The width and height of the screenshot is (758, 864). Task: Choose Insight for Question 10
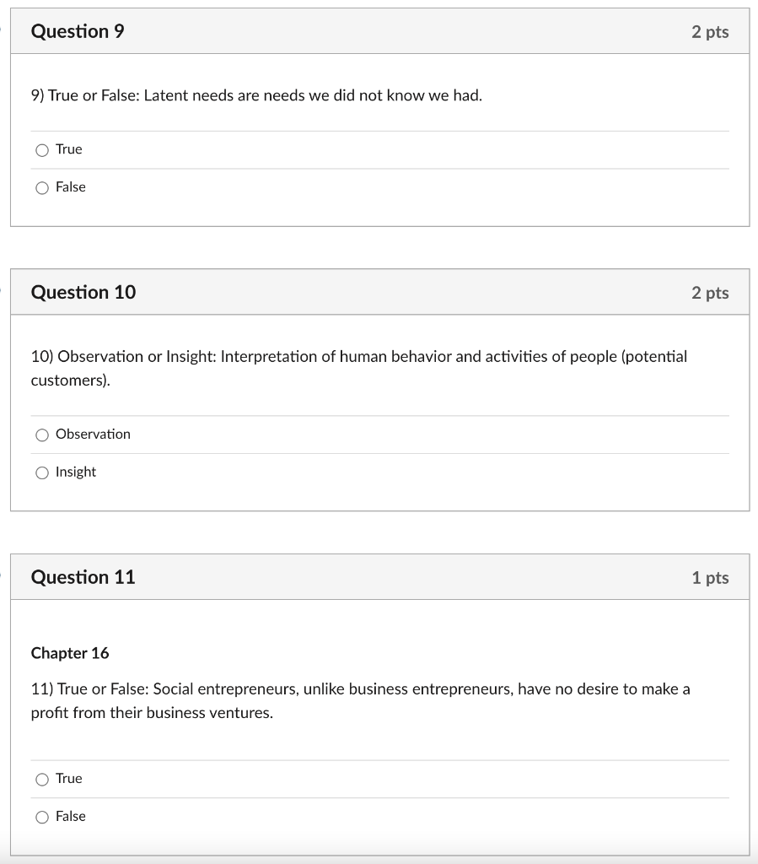tap(42, 472)
